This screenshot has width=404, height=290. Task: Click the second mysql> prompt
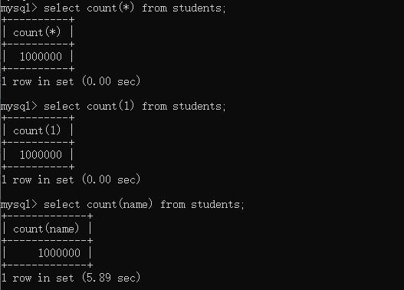(18, 107)
